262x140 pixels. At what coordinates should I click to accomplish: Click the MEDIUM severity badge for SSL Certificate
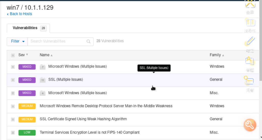click(x=27, y=119)
